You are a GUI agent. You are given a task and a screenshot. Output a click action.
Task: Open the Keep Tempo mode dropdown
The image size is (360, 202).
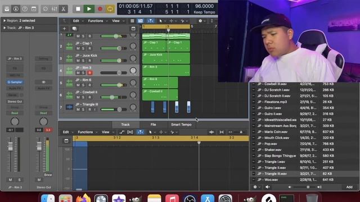pyautogui.click(x=204, y=12)
